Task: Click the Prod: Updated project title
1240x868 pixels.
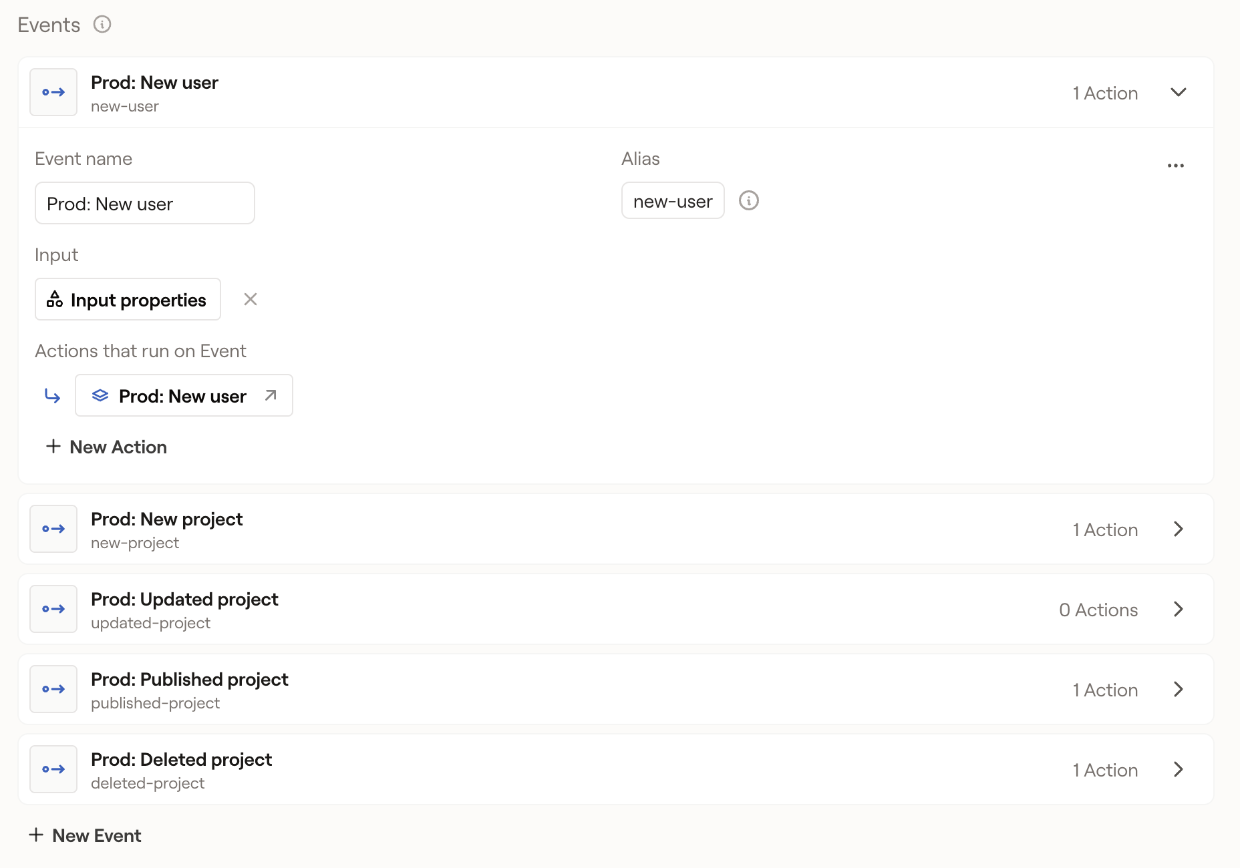Action: pos(184,599)
